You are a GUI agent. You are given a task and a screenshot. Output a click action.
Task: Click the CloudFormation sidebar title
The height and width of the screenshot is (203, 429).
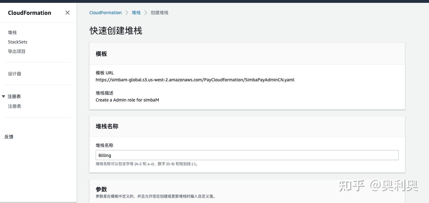29,13
